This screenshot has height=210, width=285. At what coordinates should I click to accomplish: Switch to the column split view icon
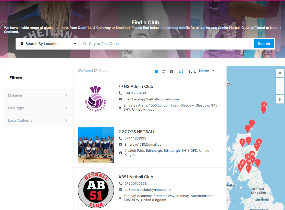point(157,72)
